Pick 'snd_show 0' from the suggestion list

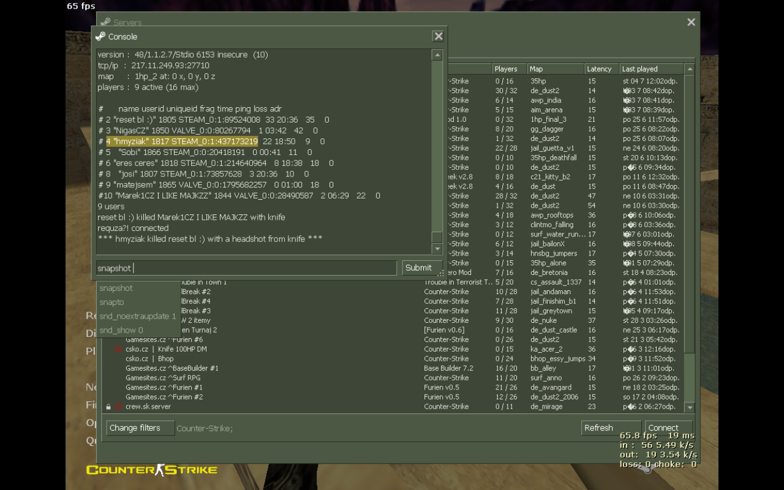click(121, 330)
